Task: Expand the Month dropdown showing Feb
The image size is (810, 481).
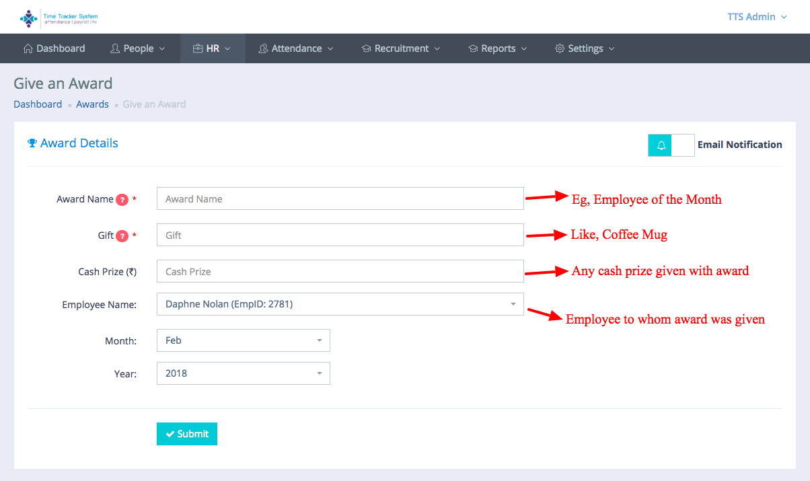Action: point(243,340)
